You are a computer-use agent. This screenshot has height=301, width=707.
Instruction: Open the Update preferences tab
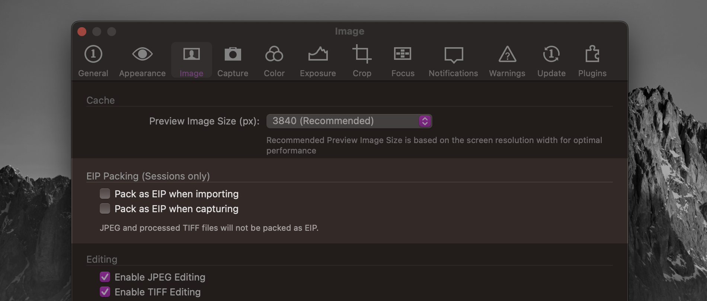(551, 61)
